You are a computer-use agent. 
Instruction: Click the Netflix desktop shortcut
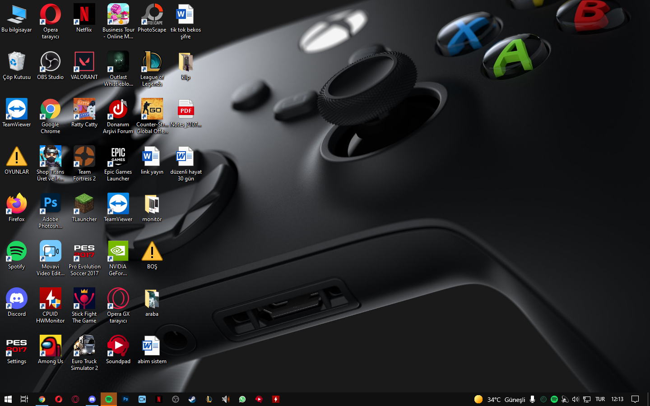tap(84, 18)
